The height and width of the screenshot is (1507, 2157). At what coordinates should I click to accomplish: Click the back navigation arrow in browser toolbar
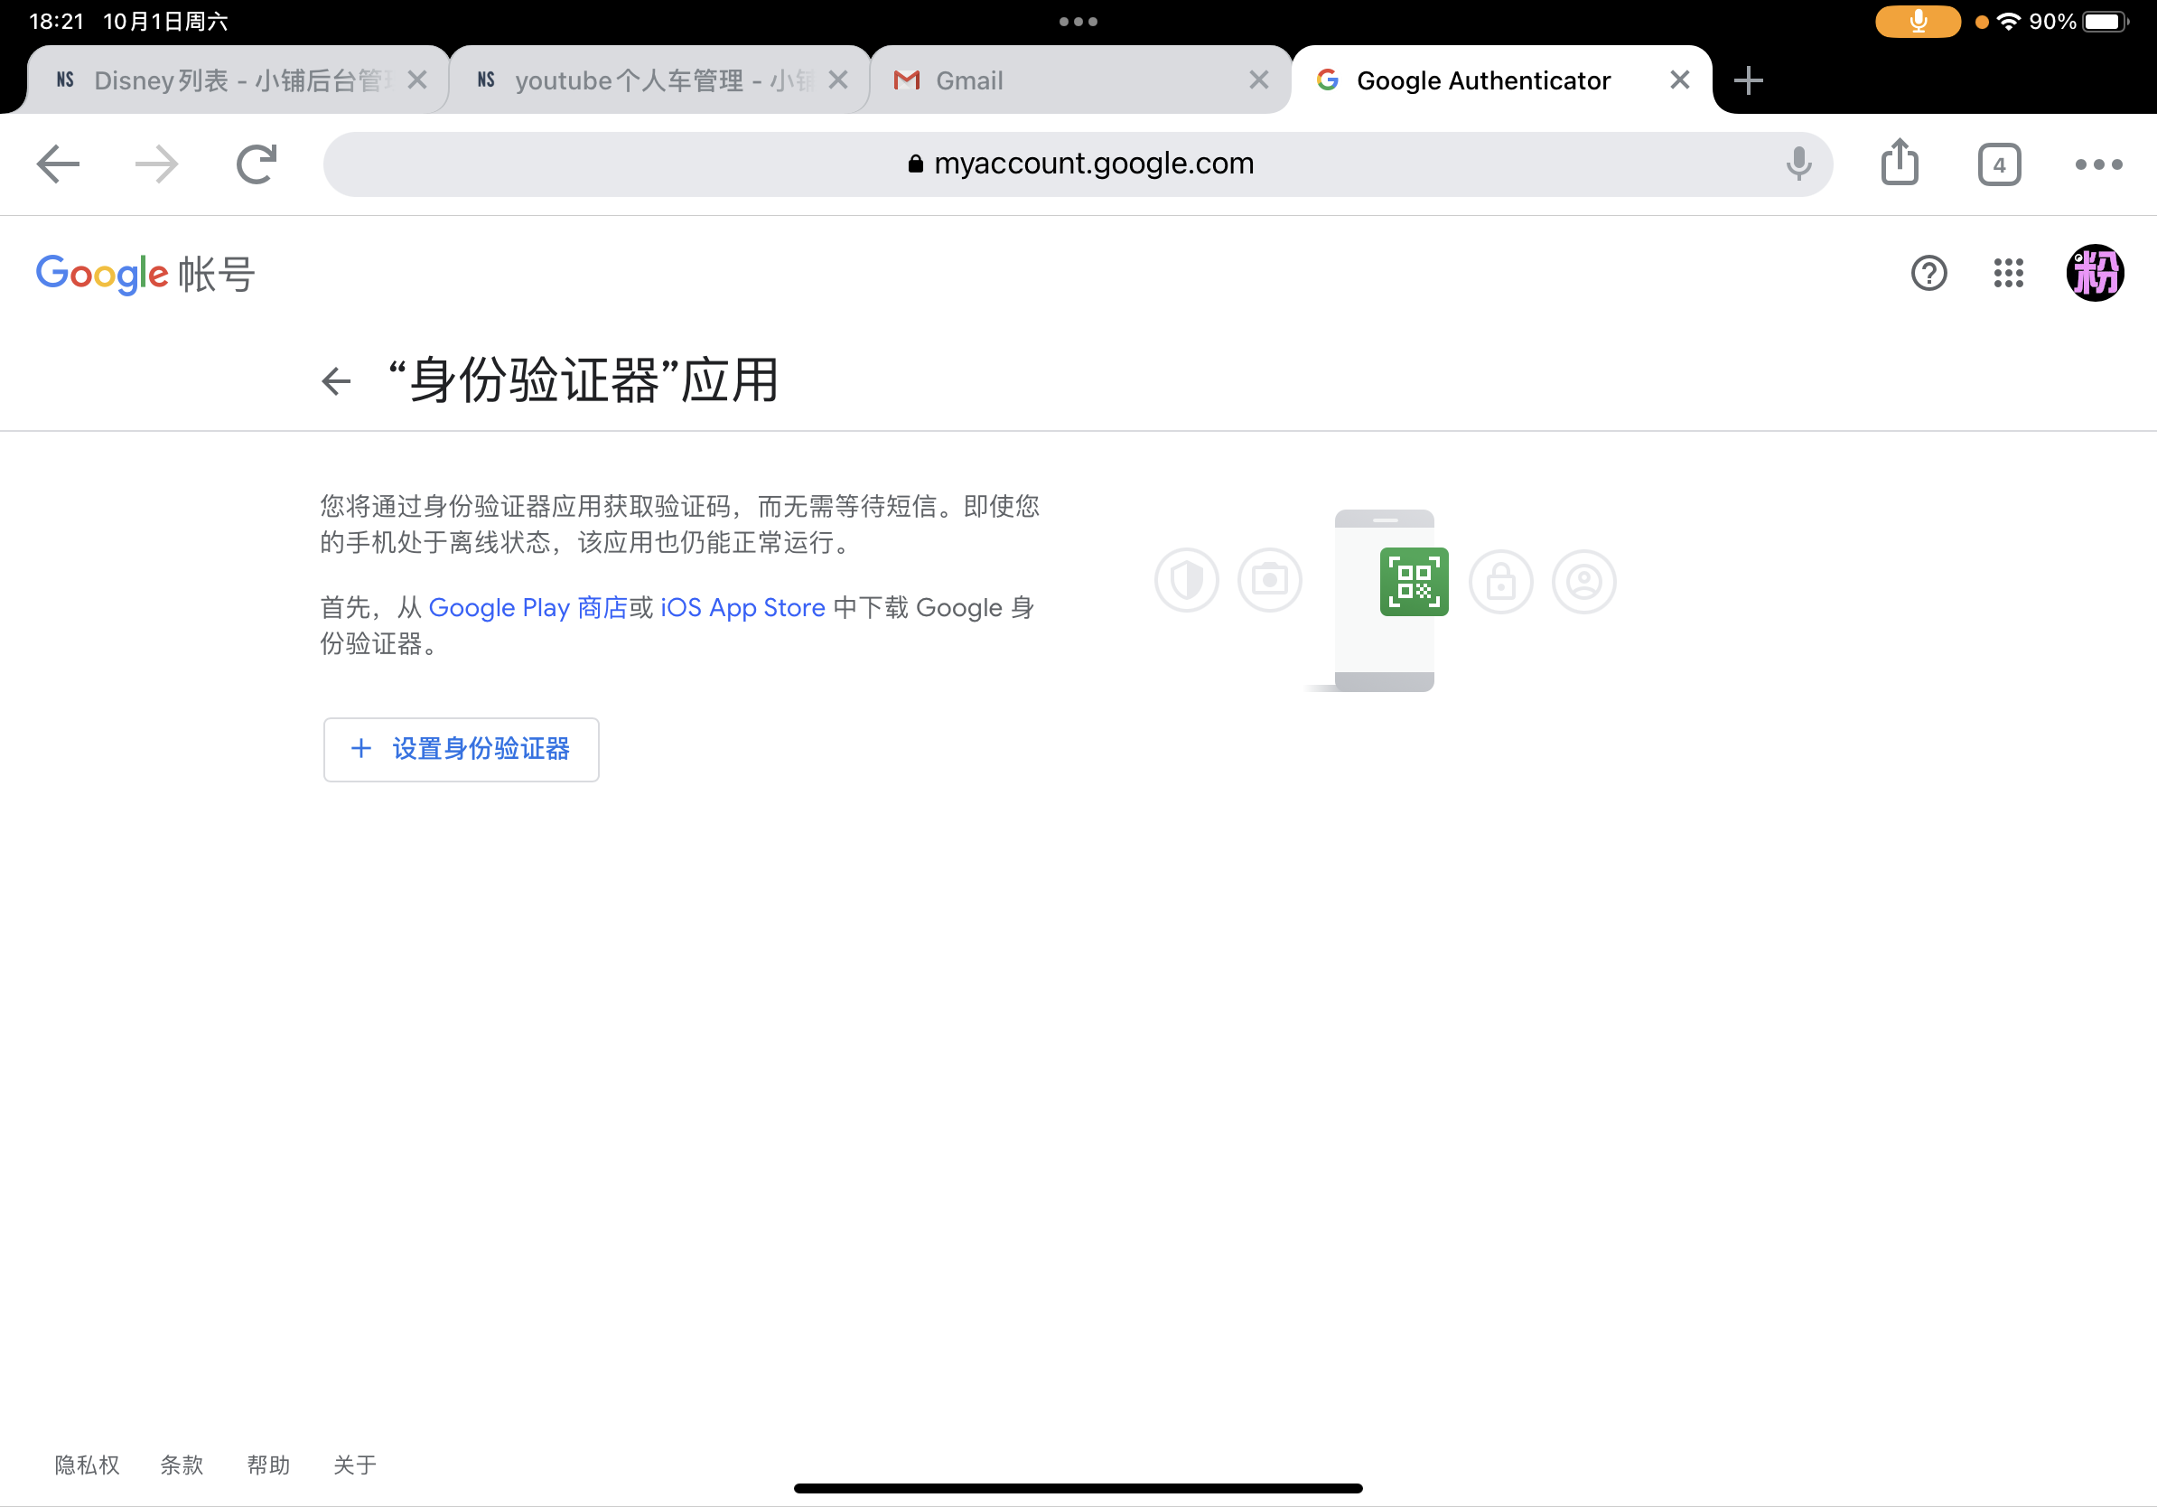tap(58, 164)
